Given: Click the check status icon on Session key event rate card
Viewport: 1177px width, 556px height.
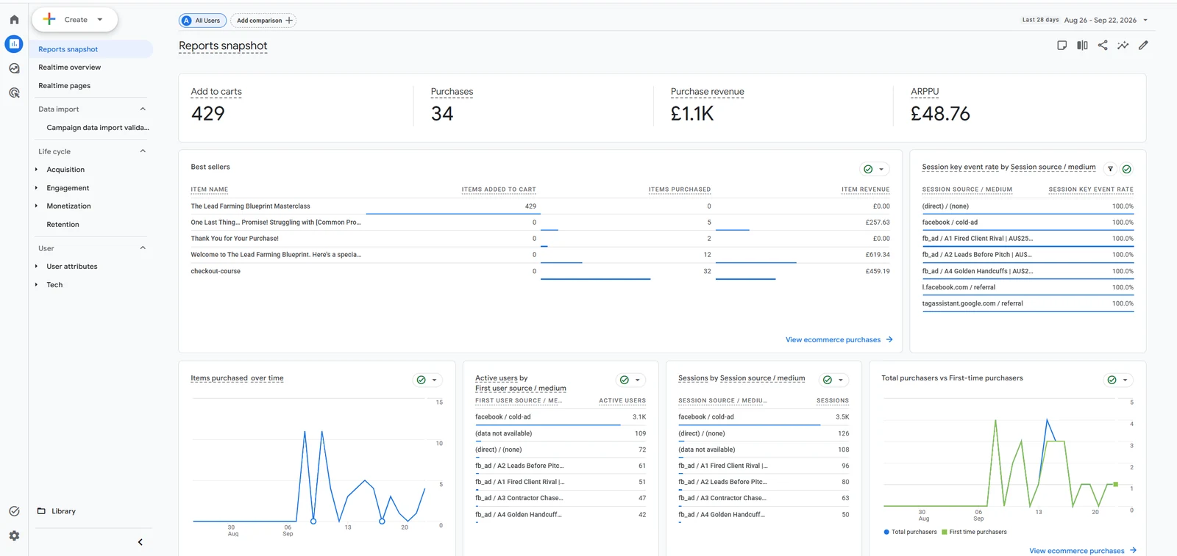Looking at the screenshot, I should tap(1126, 169).
